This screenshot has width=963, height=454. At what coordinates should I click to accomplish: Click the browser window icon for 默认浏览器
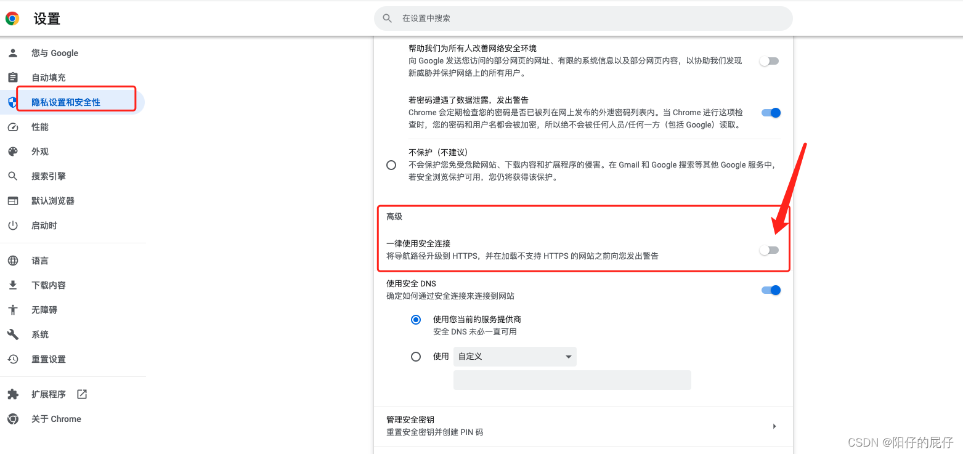[13, 201]
